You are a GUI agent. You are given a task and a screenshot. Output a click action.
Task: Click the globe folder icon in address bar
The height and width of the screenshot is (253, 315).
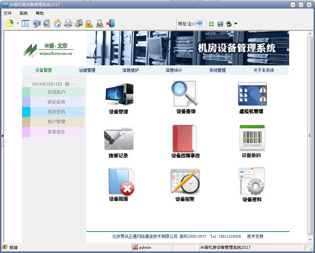click(229, 24)
